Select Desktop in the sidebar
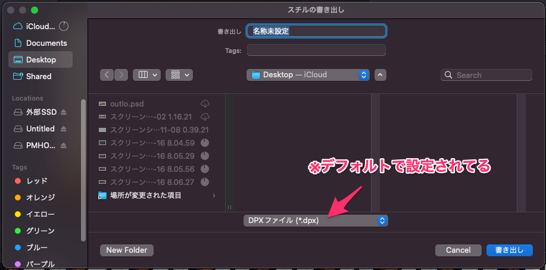Image resolution: width=546 pixels, height=270 pixels. (x=40, y=59)
